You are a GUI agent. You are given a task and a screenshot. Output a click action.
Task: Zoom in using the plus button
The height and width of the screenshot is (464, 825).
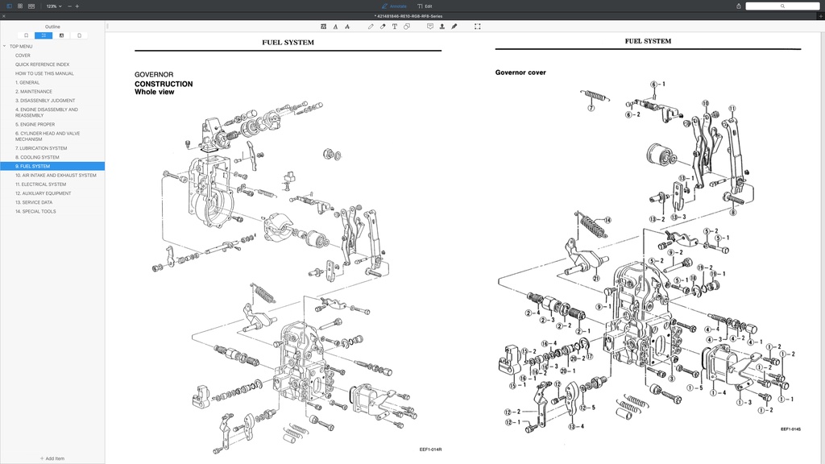click(x=77, y=6)
